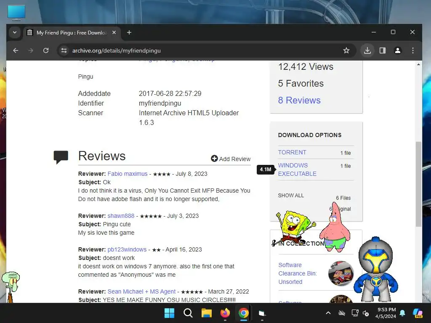Open the Windows Start menu
Image resolution: width=431 pixels, height=323 pixels.
point(169,313)
